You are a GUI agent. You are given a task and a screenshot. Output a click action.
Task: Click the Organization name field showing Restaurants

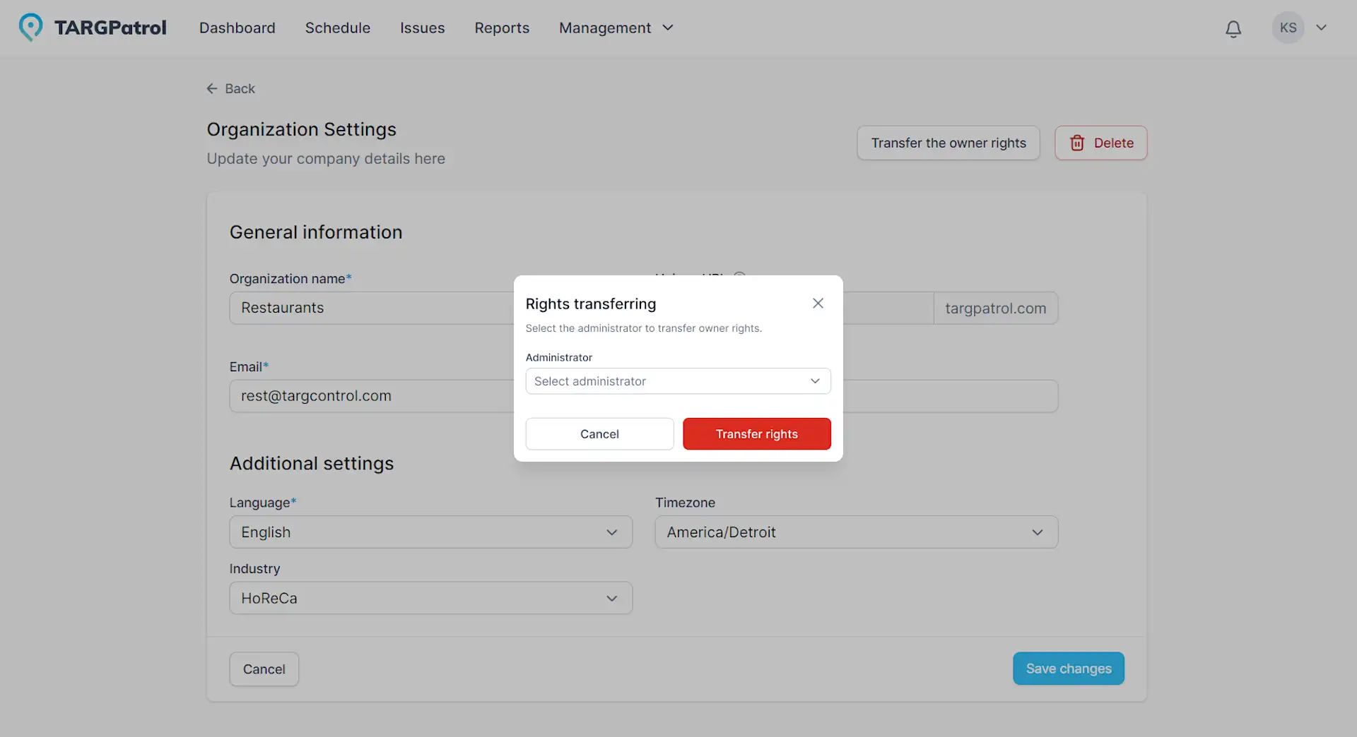point(353,308)
